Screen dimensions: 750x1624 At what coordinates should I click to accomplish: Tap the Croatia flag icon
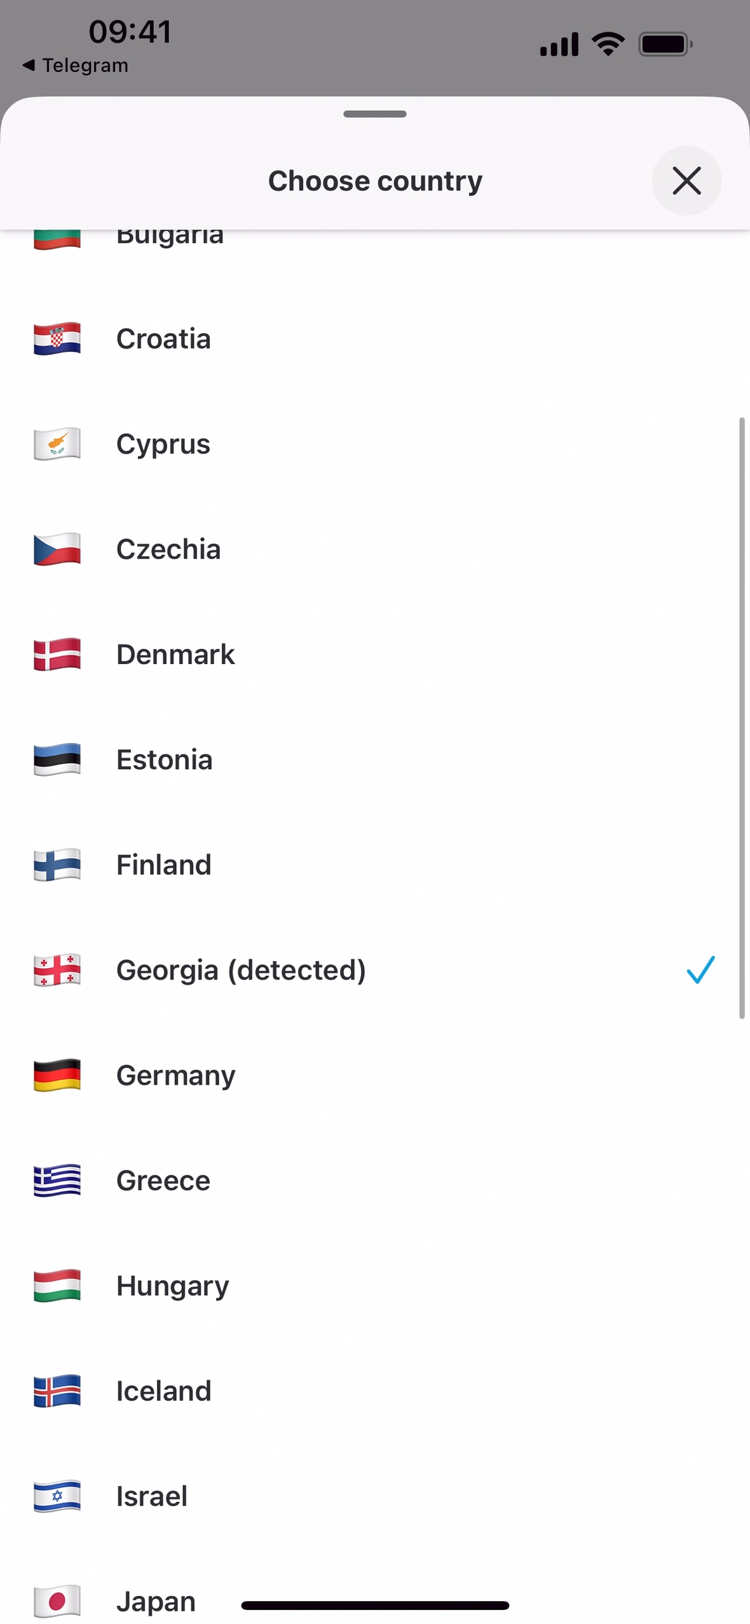coord(57,338)
